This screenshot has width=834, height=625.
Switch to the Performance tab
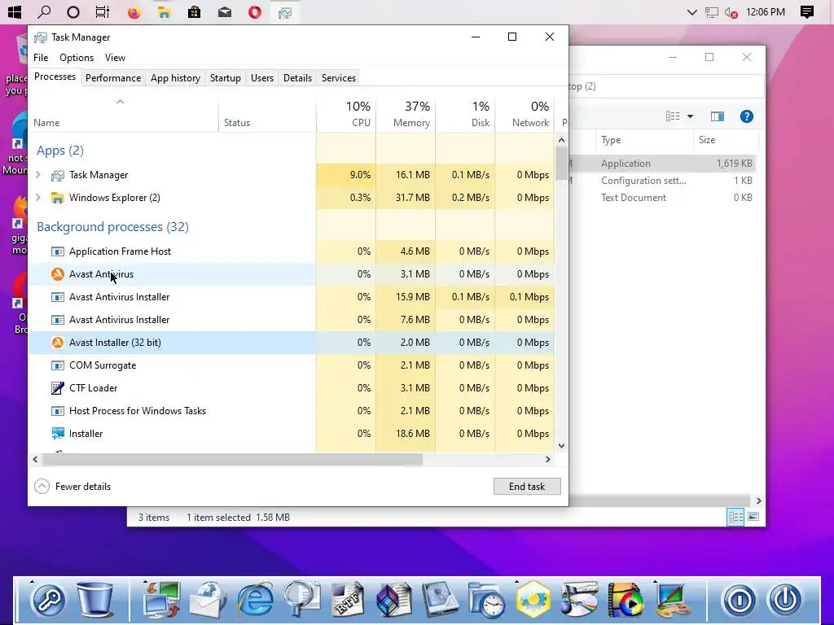pyautogui.click(x=113, y=78)
